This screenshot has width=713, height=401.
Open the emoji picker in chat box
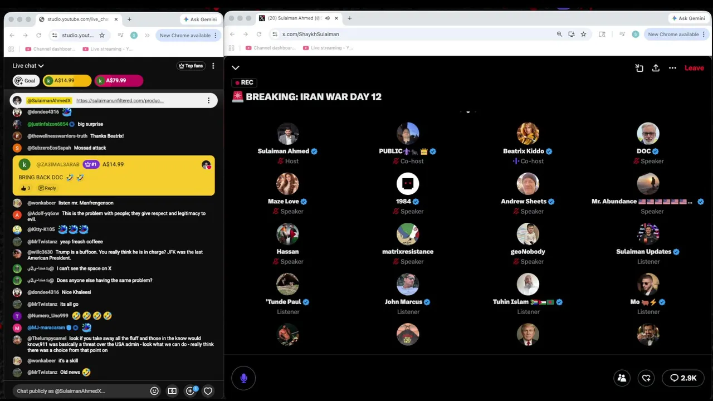coord(154,391)
